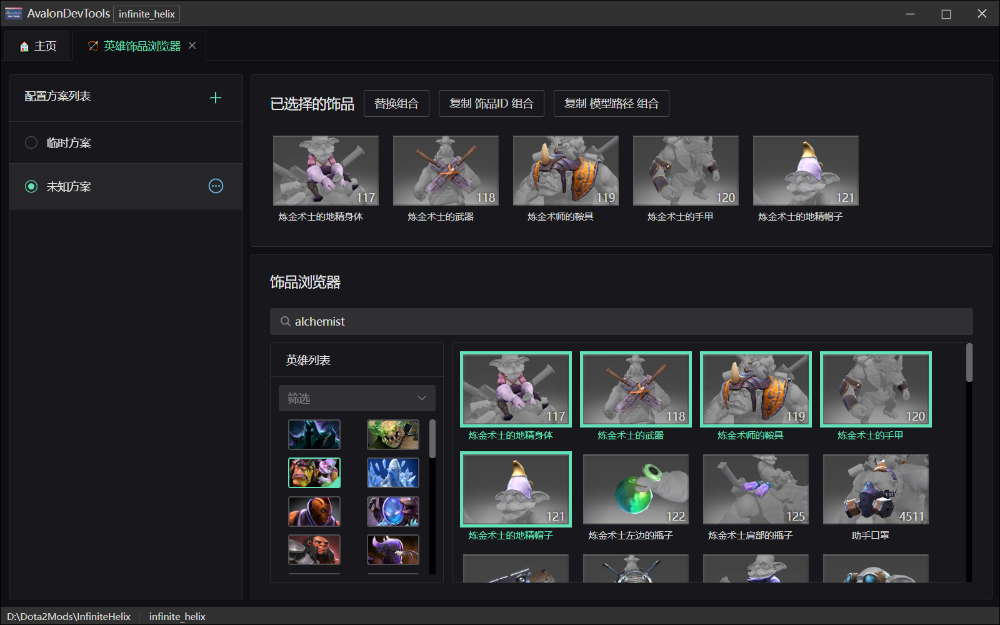Maximize the AvalonDevTools window
This screenshot has width=1000, height=625.
946,14
